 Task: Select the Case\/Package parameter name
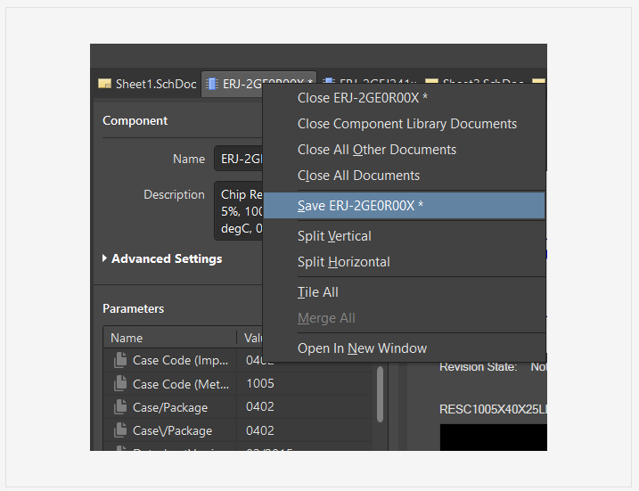[172, 430]
